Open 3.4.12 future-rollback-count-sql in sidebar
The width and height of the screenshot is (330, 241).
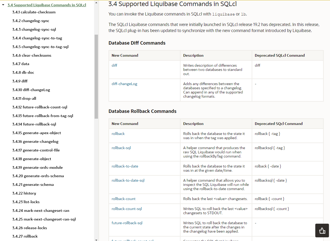tap(40, 107)
